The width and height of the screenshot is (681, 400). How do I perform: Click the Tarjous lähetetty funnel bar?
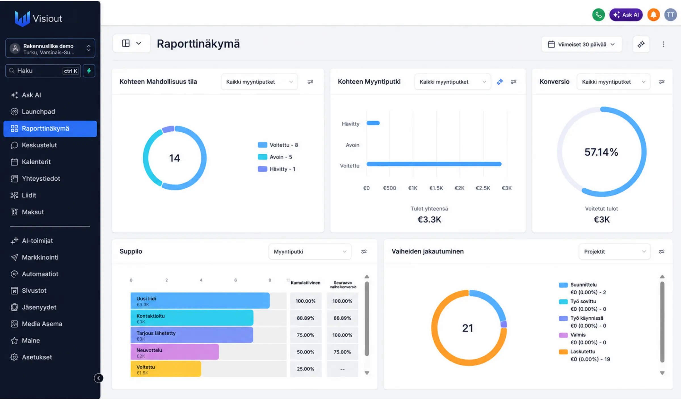192,335
